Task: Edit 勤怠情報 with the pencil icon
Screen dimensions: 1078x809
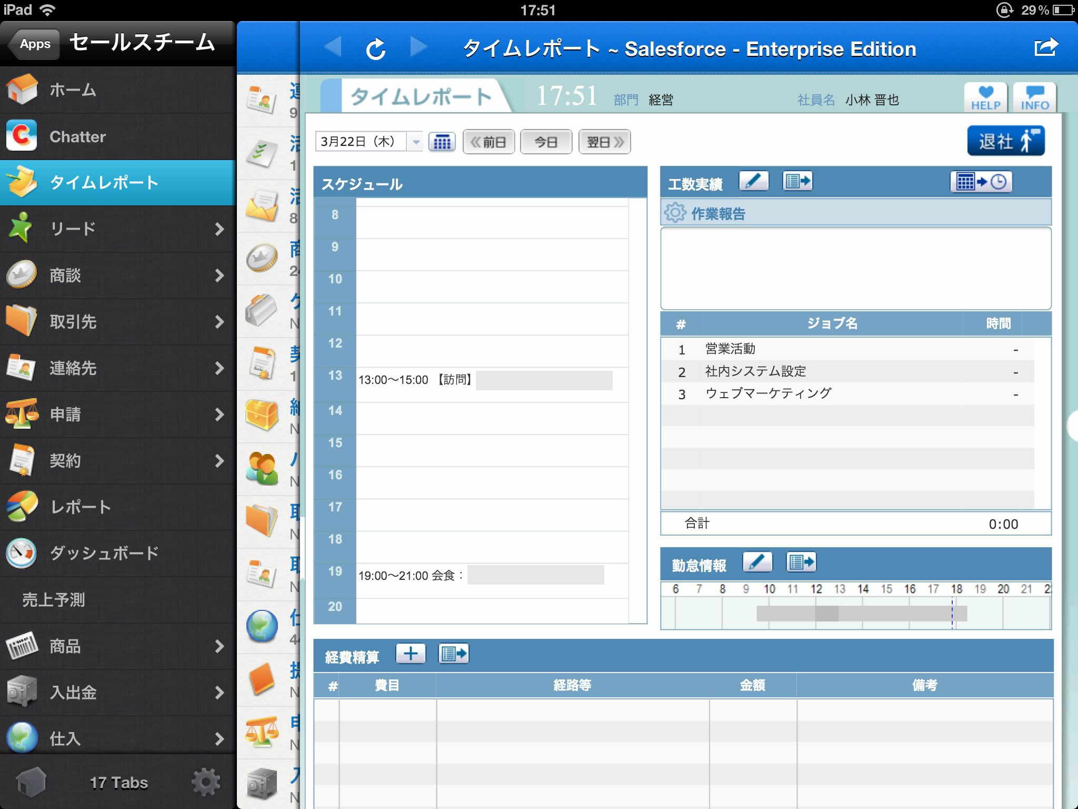Action: (x=757, y=562)
